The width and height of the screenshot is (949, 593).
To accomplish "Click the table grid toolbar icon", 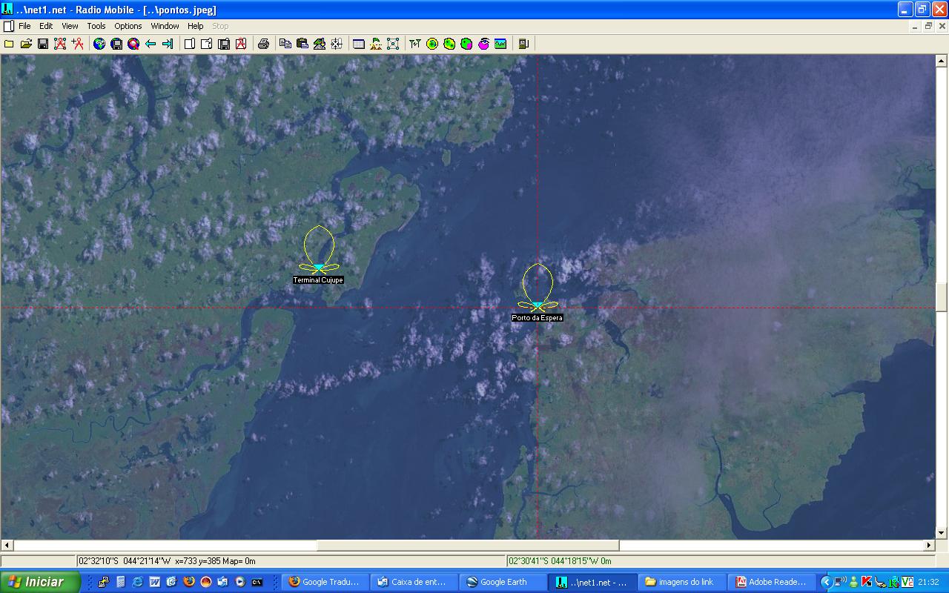I will tap(359, 44).
